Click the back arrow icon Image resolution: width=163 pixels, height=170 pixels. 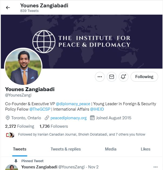tap(8, 8)
